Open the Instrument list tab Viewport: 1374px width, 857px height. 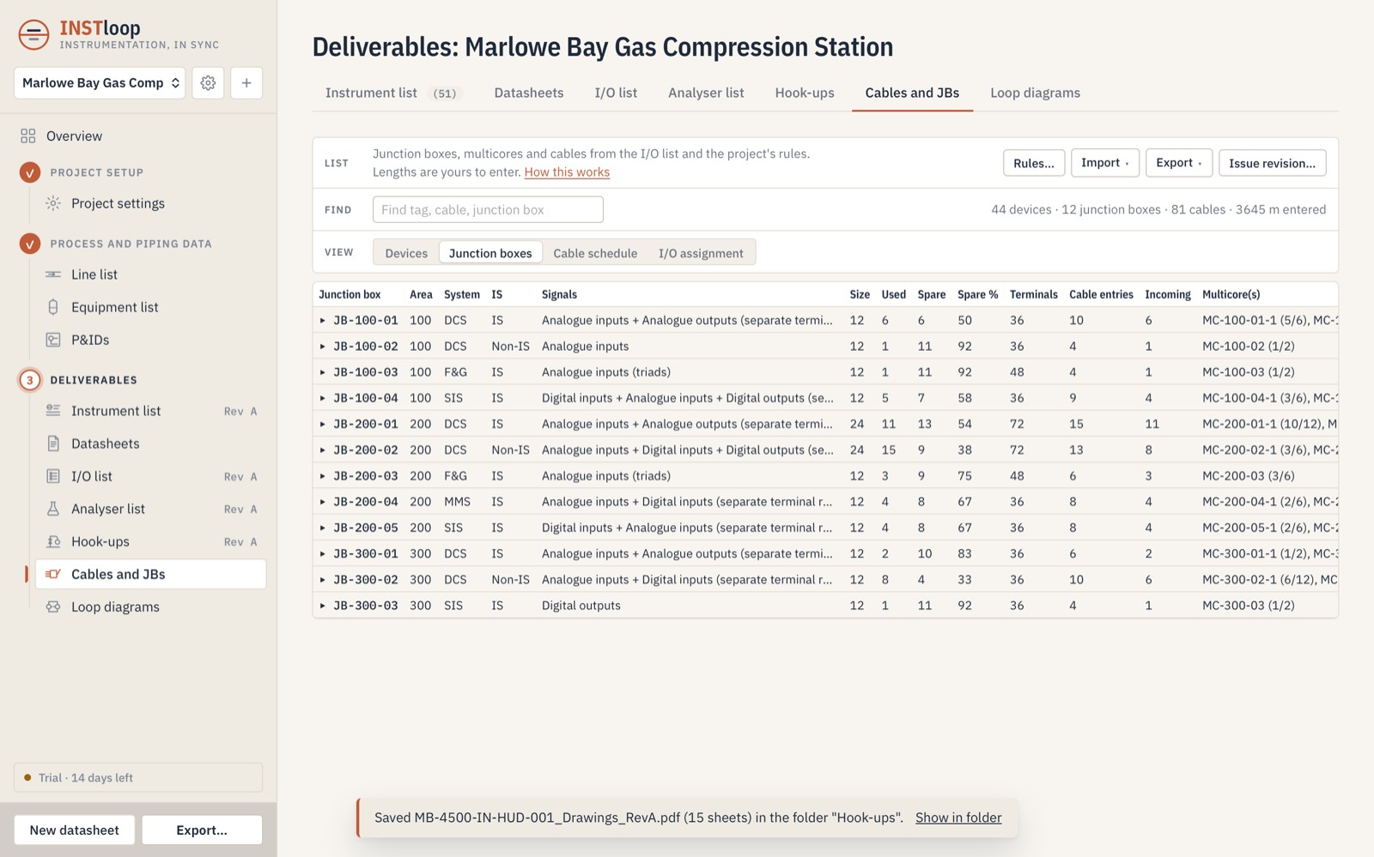392,93
